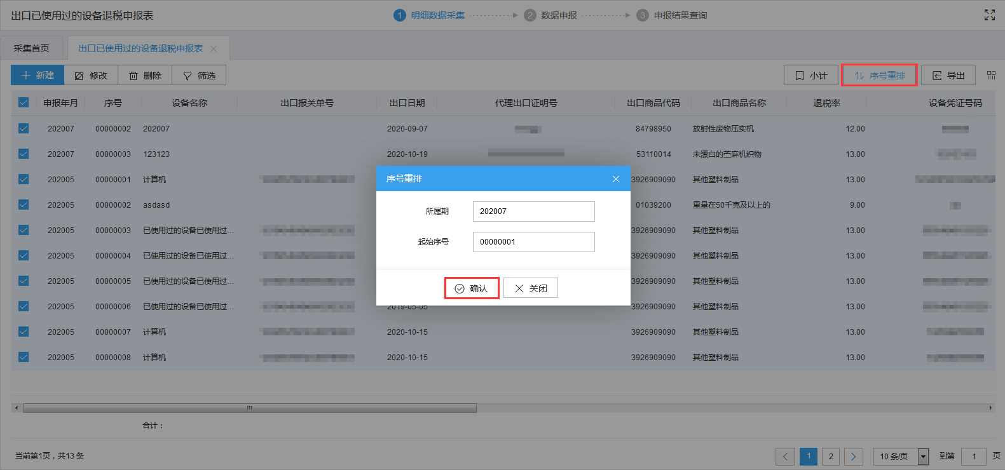
Task: Click 小计 subtotal button
Action: pyautogui.click(x=811, y=75)
